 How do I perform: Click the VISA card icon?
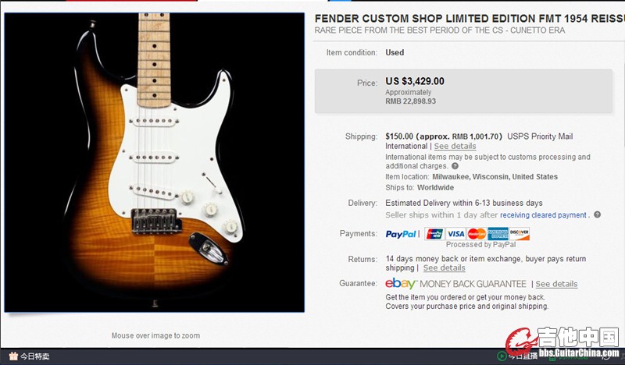tap(455, 234)
